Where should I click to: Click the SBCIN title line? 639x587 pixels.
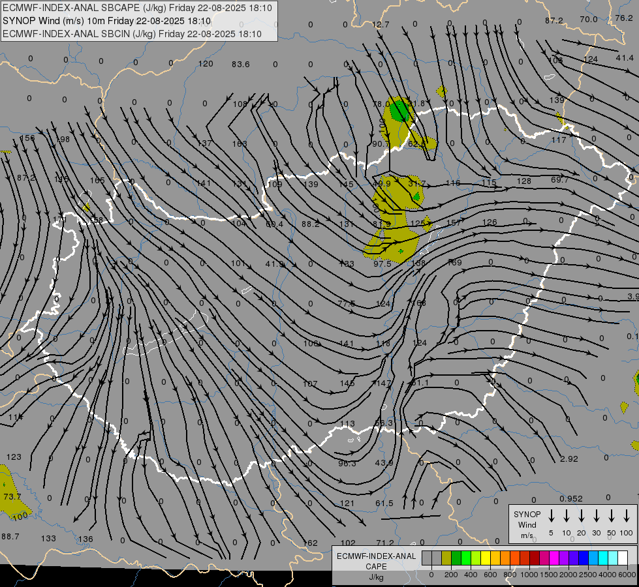pos(132,34)
